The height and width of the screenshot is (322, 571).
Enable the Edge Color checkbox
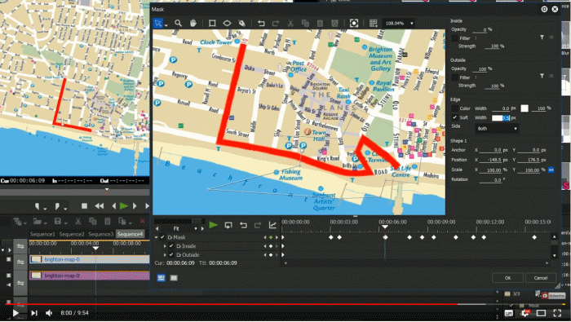(454, 108)
